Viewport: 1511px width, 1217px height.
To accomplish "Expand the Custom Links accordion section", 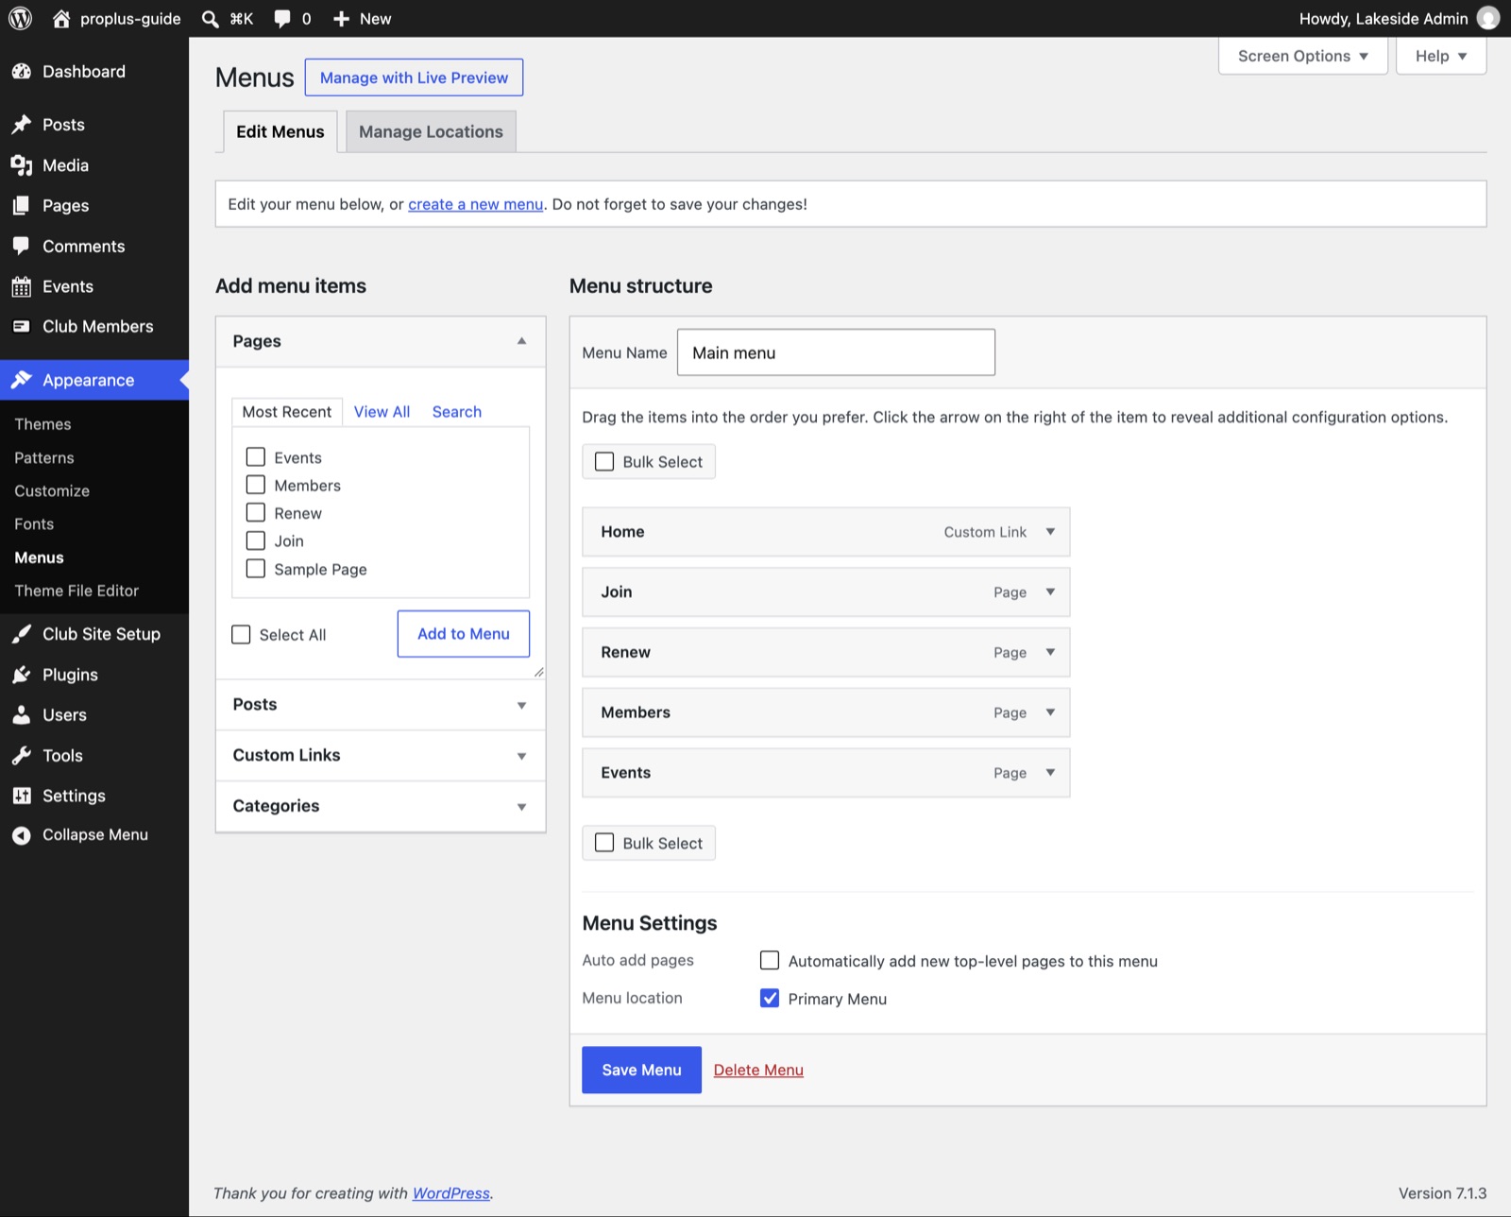I will click(381, 756).
